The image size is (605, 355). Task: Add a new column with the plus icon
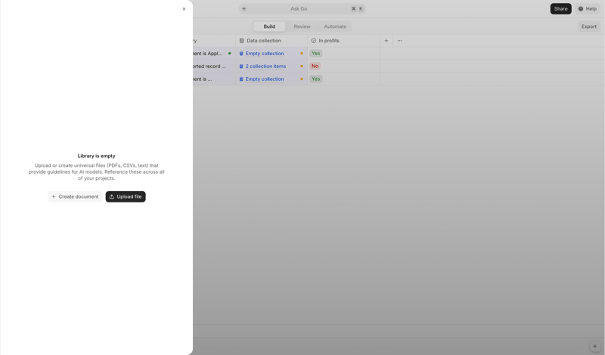[x=386, y=41]
